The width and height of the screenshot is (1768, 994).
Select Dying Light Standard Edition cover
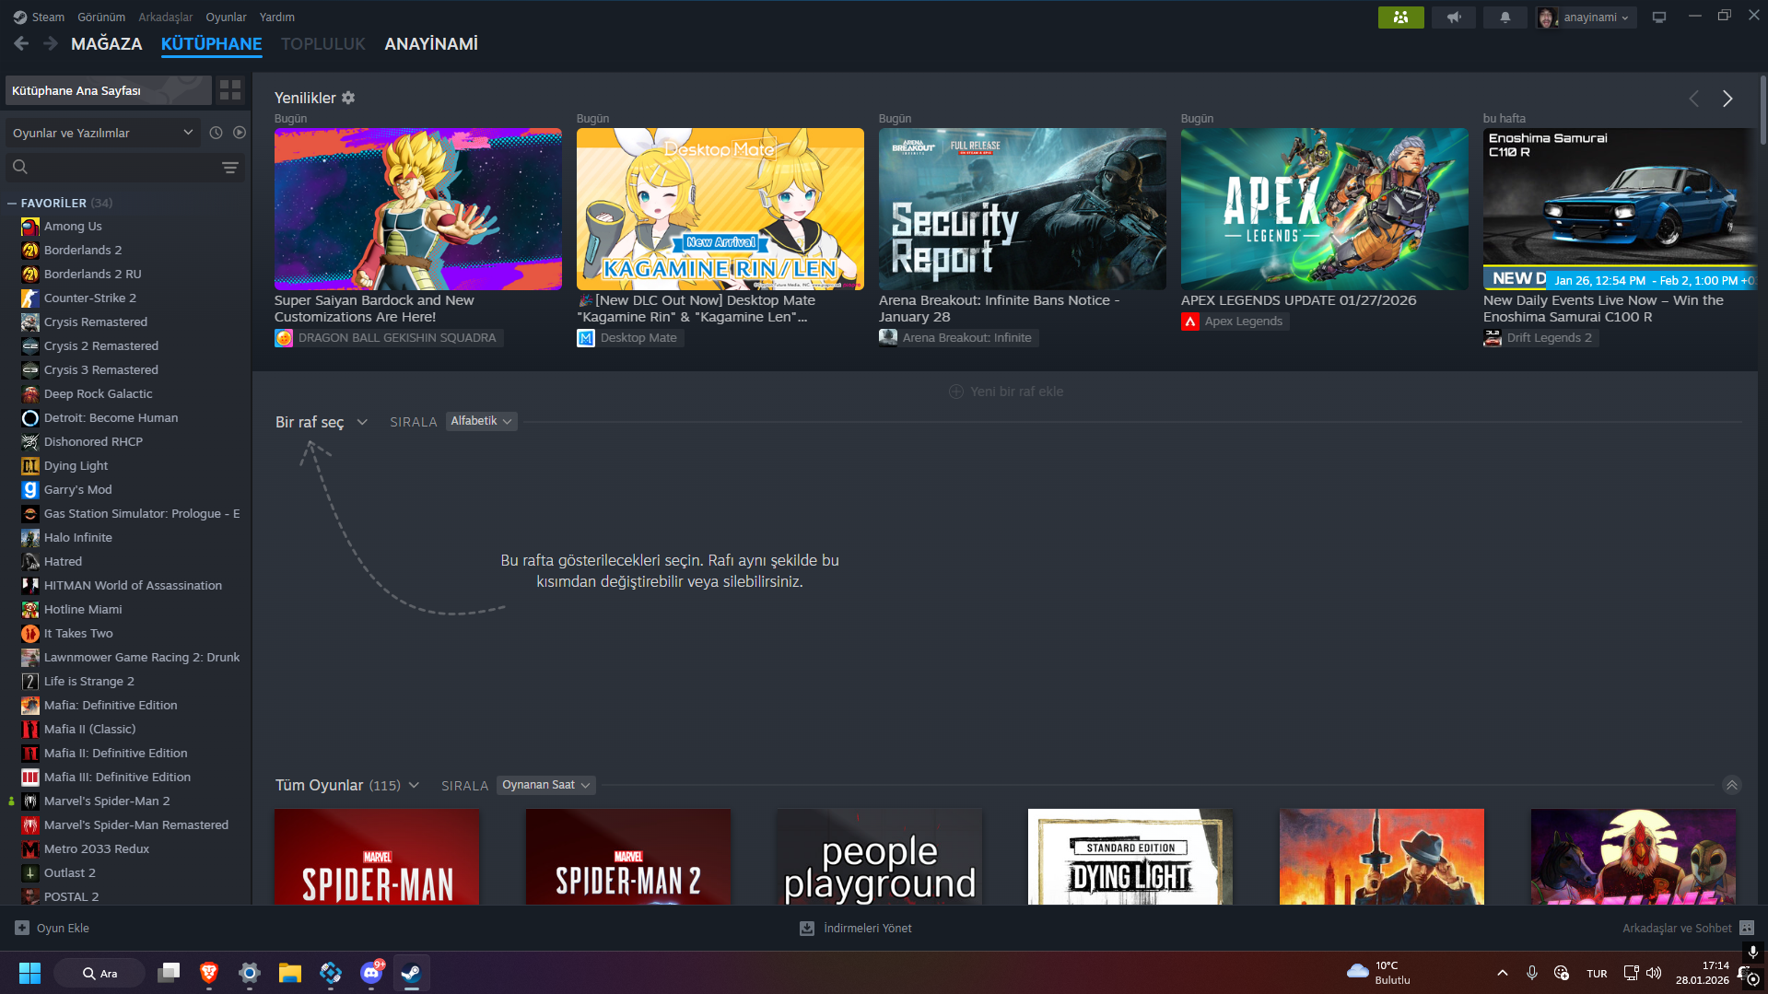tap(1130, 857)
